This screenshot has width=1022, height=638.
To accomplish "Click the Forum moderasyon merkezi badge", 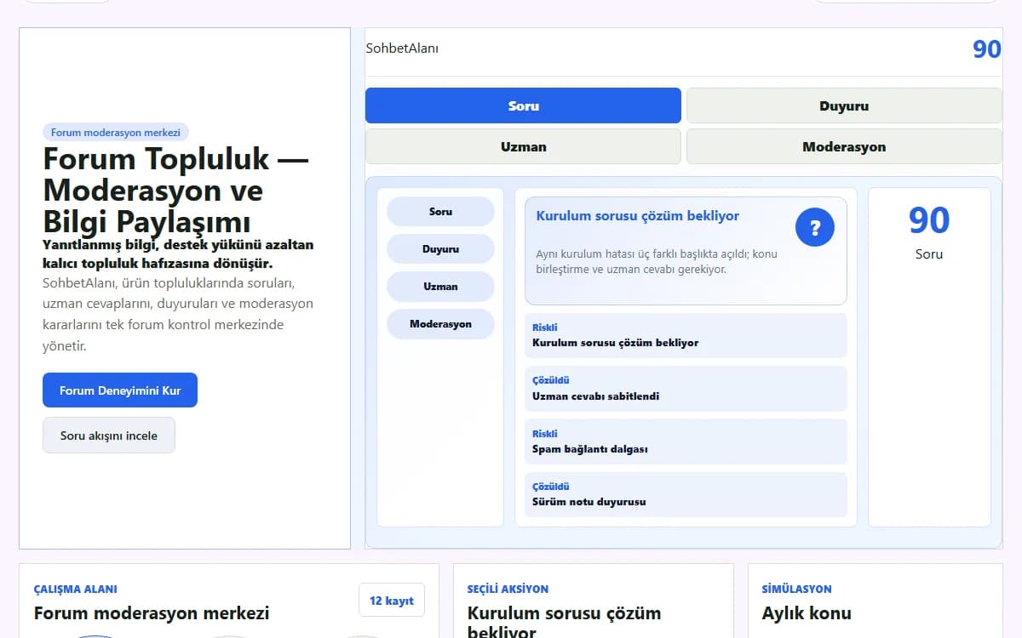I will (116, 133).
